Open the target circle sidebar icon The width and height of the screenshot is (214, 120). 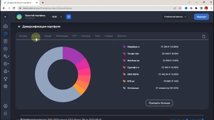(5, 49)
